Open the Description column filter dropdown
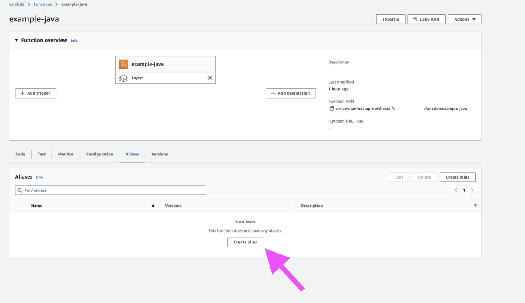525x303 pixels. pyautogui.click(x=475, y=205)
